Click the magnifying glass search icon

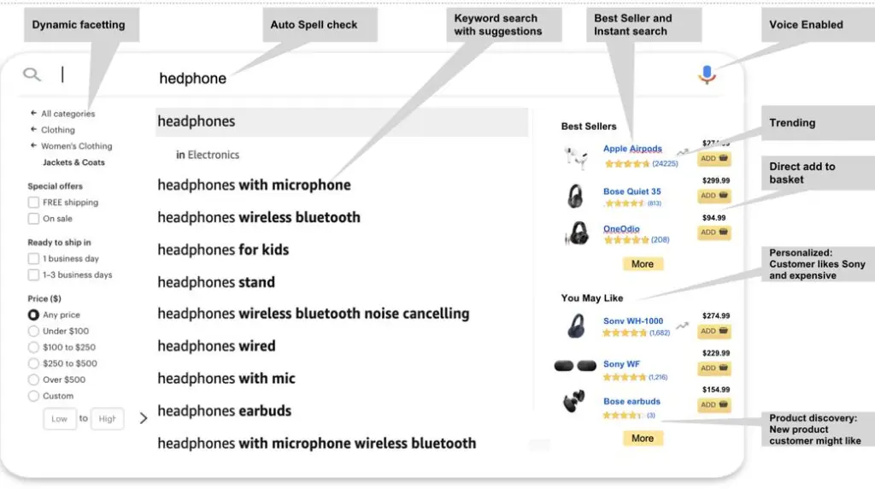pos(32,74)
